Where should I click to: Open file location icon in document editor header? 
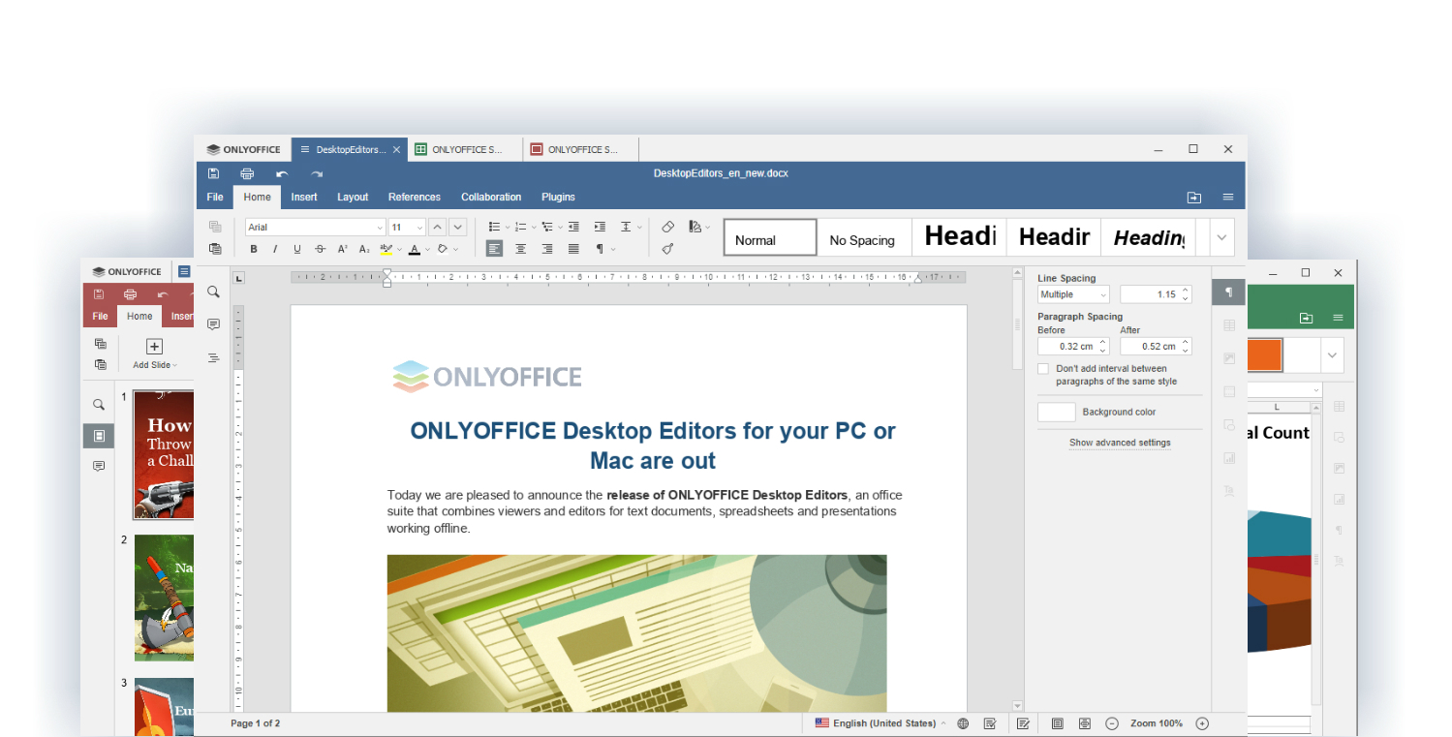pos(1194,198)
